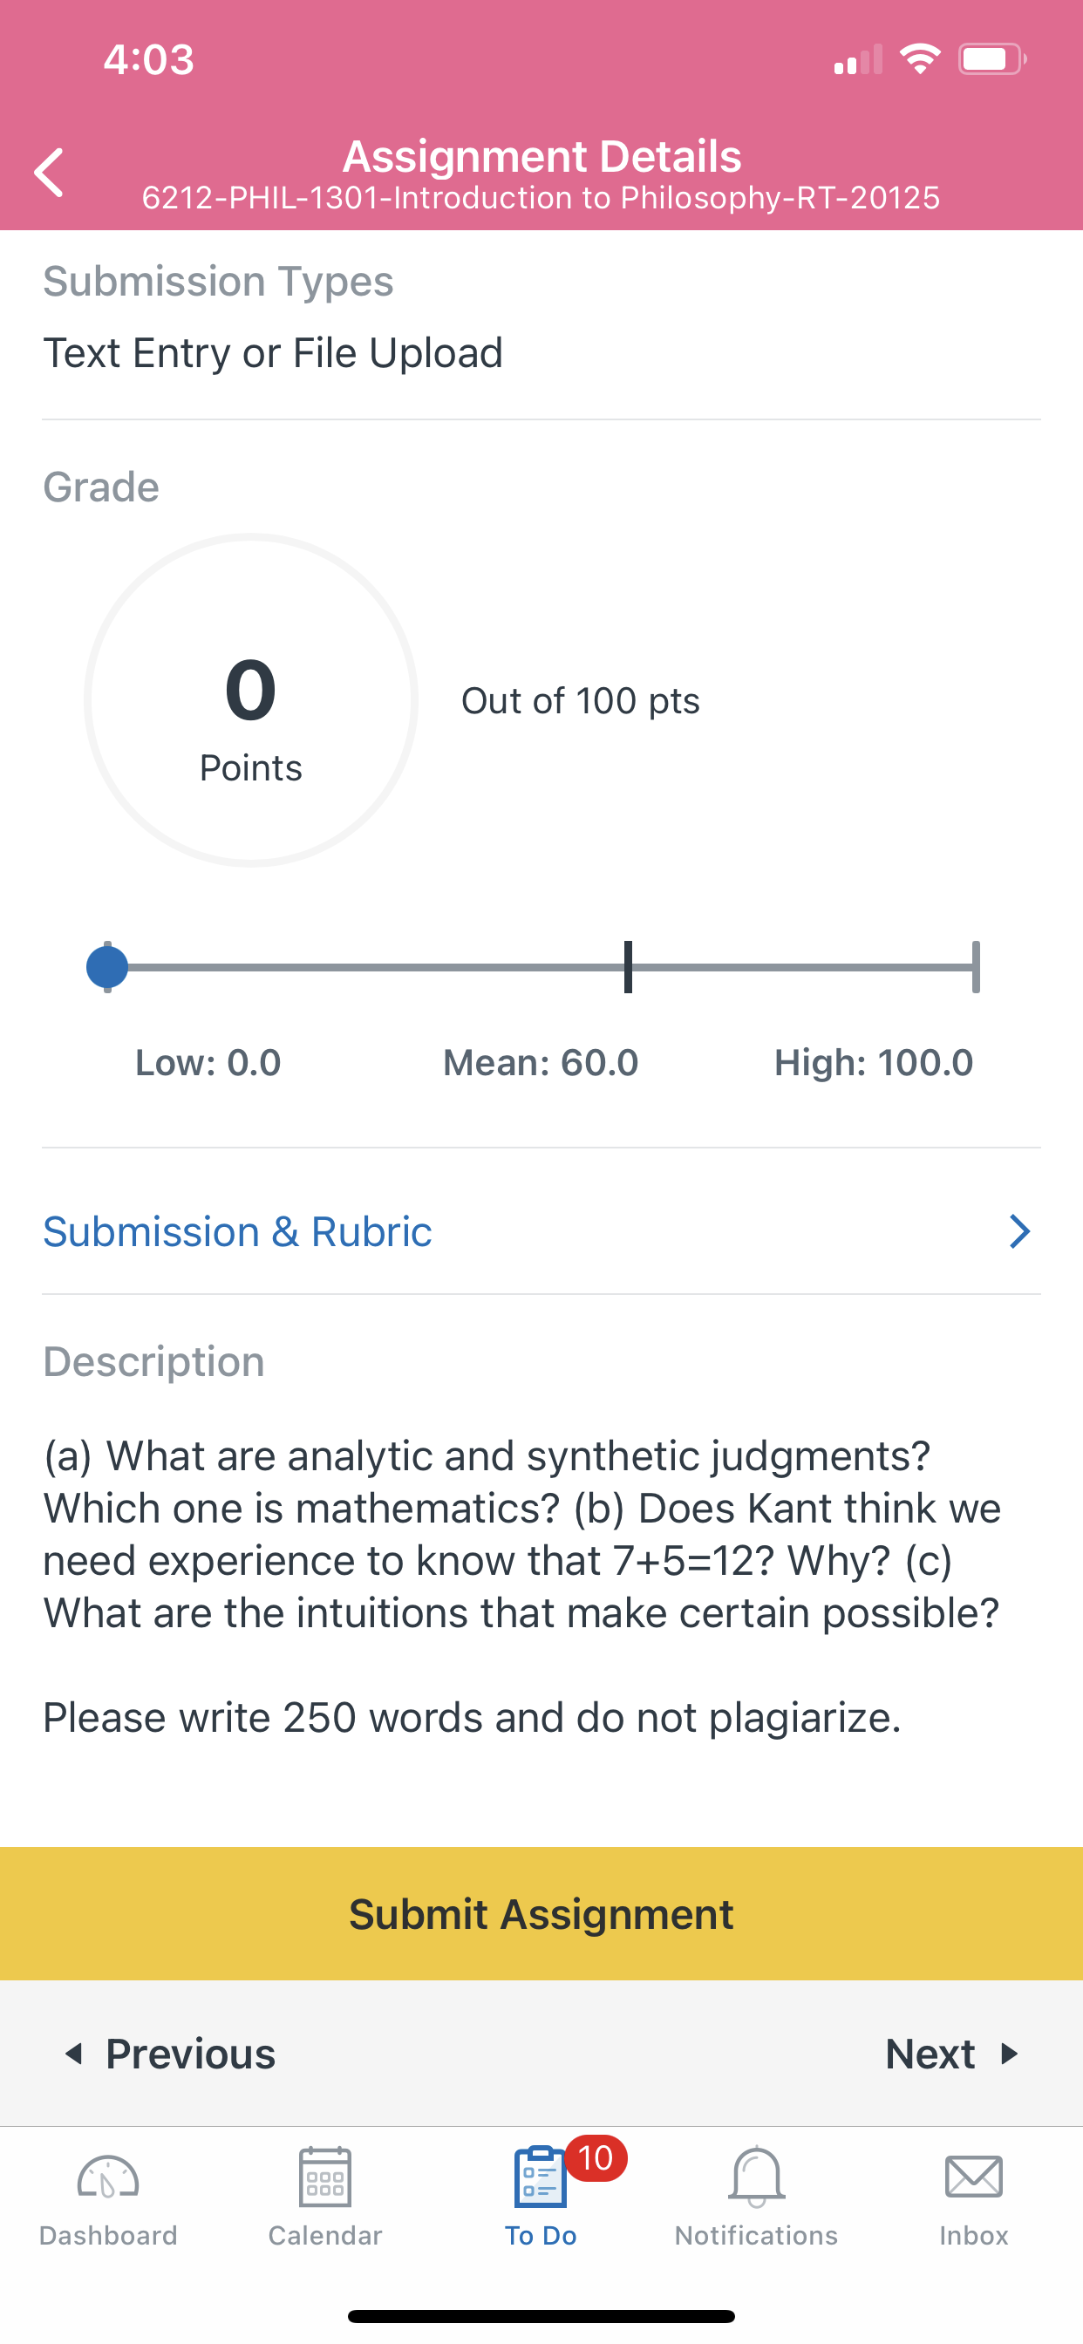The image size is (1083, 2344).
Task: Open the Inbox envelope icon
Action: 974,2177
